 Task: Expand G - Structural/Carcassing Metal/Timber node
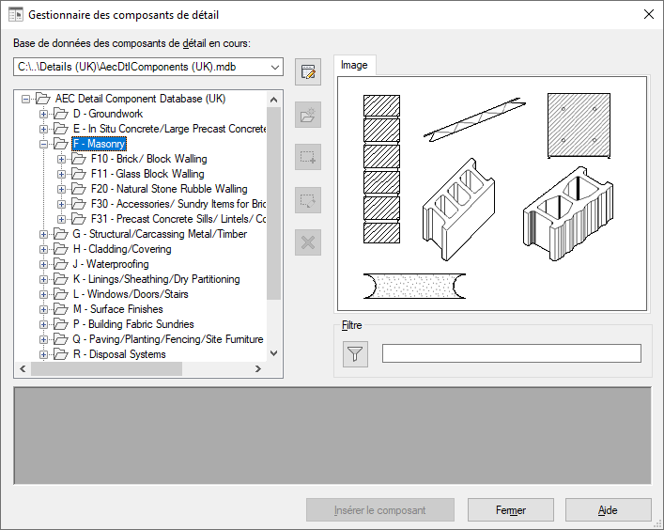43,234
